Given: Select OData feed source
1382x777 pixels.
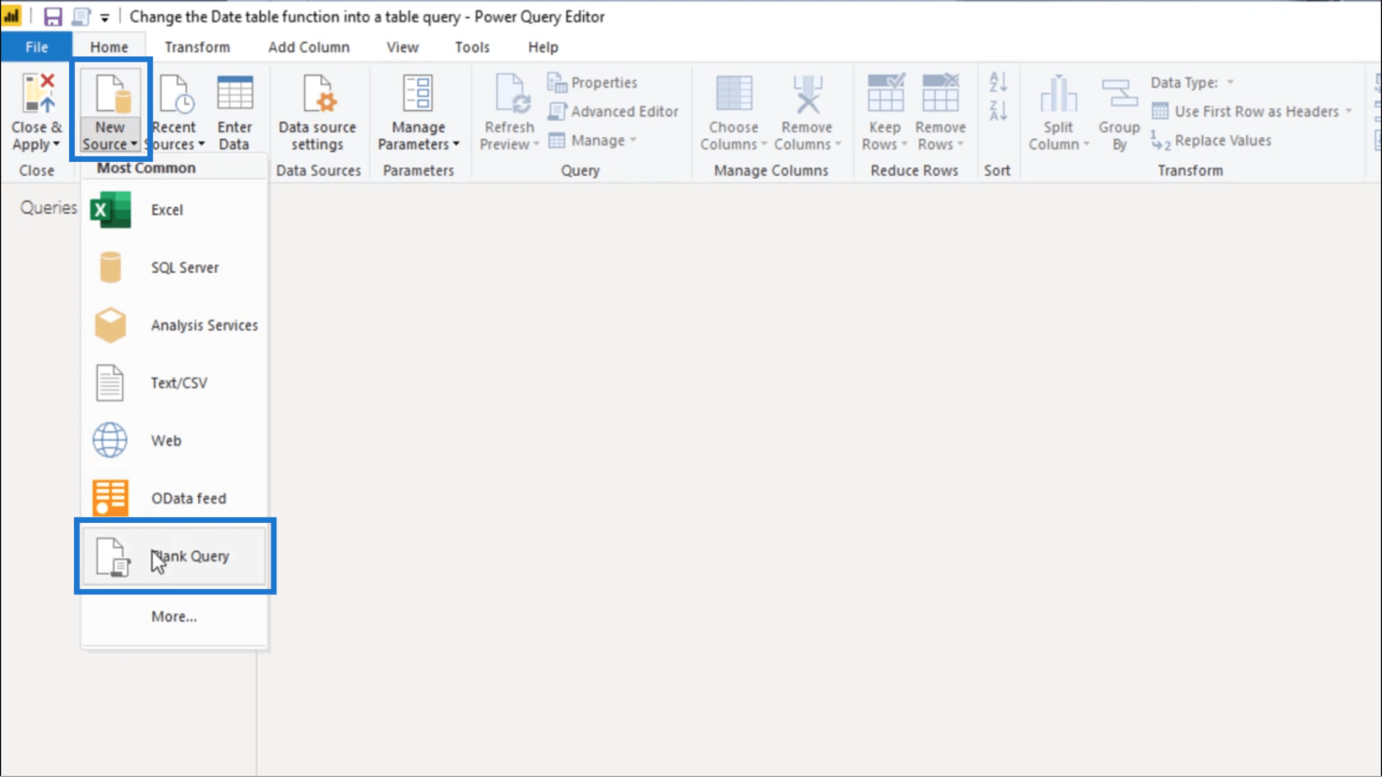Looking at the screenshot, I should 174,498.
